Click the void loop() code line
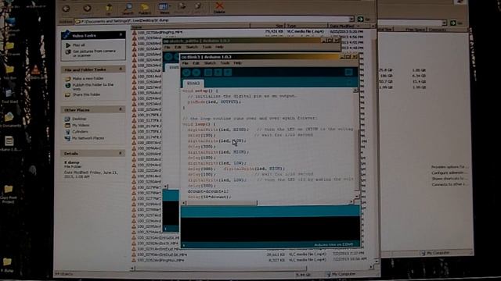 [x=199, y=124]
